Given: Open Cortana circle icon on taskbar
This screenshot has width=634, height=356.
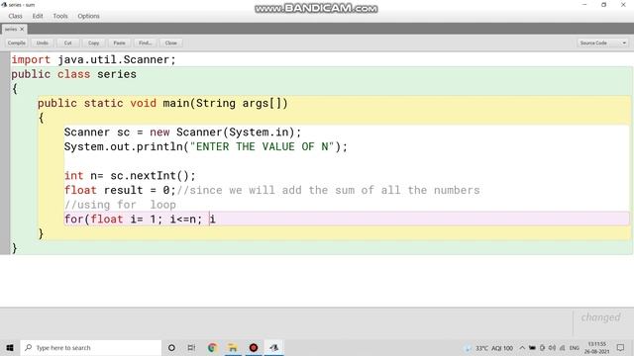Looking at the screenshot, I should click(x=171, y=347).
